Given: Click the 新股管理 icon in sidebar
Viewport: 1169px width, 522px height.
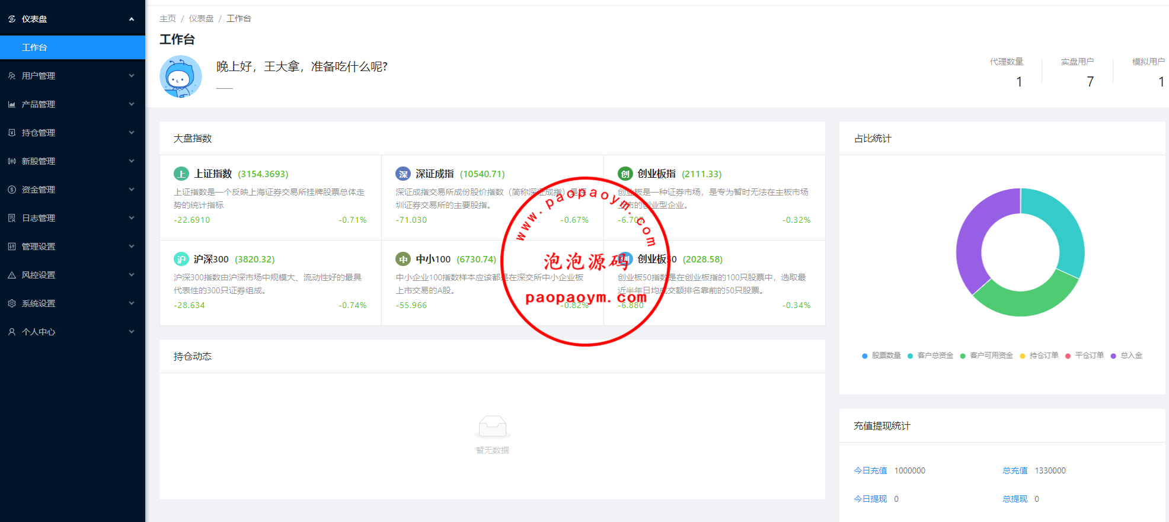Looking at the screenshot, I should tap(12, 161).
